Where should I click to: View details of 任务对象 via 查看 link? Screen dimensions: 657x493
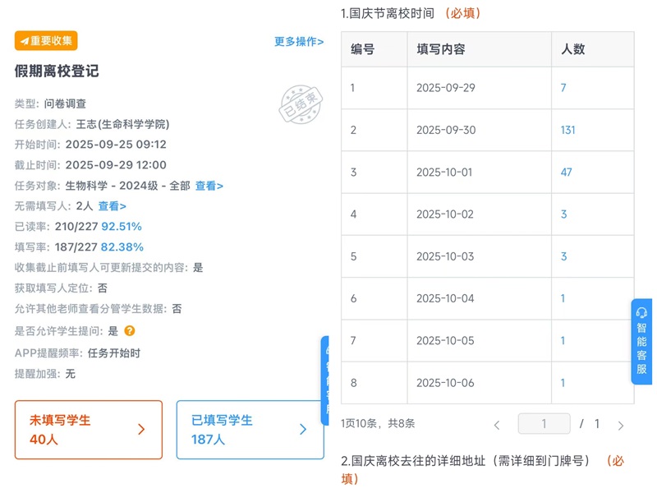(209, 186)
